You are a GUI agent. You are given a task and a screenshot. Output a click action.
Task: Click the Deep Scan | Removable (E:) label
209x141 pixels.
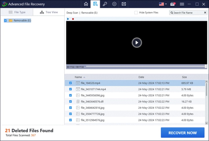[x=82, y=13]
